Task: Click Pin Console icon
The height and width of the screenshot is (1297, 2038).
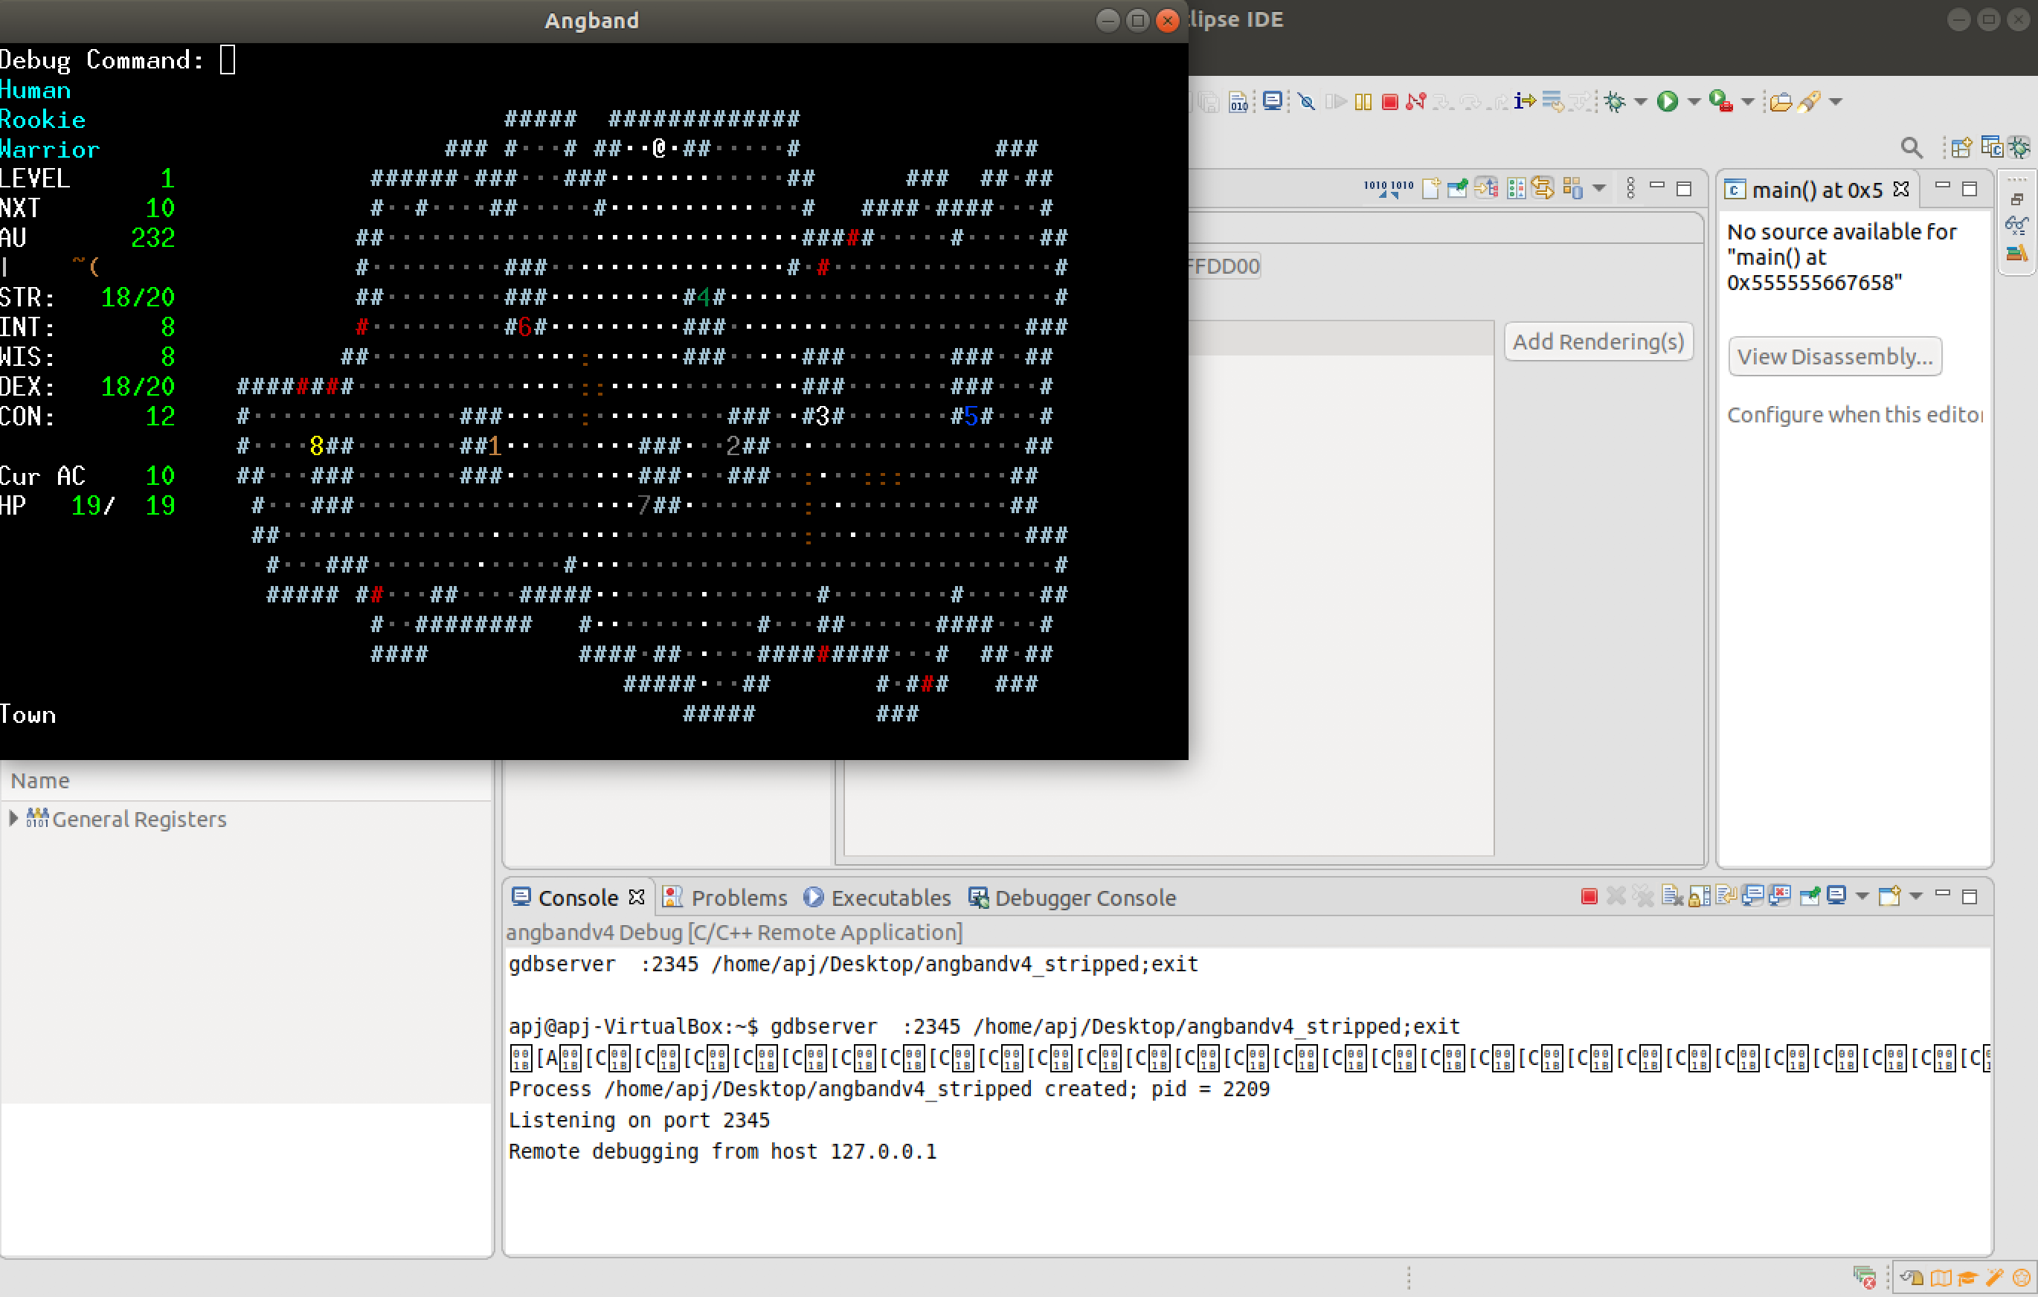Action: tap(1810, 896)
